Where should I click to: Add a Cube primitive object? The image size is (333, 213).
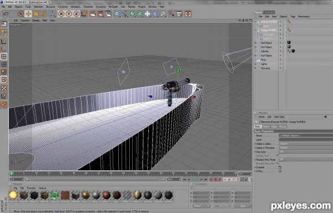tap(117, 14)
